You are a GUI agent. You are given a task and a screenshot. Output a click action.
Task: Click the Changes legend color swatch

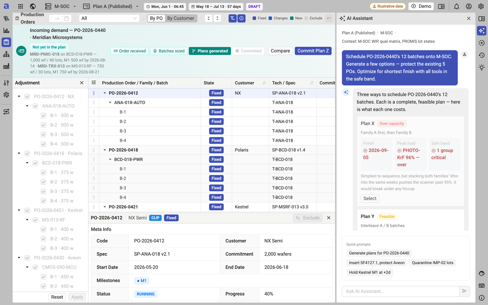tap(270, 18)
